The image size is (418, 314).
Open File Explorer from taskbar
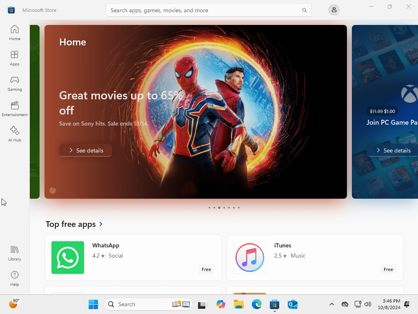238,304
